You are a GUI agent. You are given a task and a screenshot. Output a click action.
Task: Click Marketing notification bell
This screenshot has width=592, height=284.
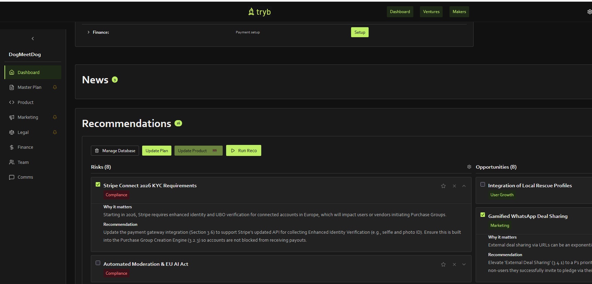[55, 117]
